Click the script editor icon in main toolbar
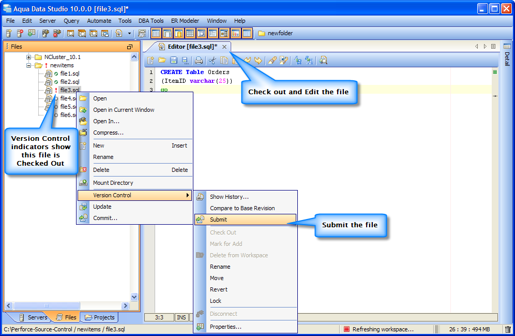The height and width of the screenshot is (336, 515). click(x=119, y=33)
